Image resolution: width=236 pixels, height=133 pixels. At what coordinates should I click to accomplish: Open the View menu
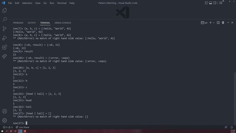coord(38,3)
